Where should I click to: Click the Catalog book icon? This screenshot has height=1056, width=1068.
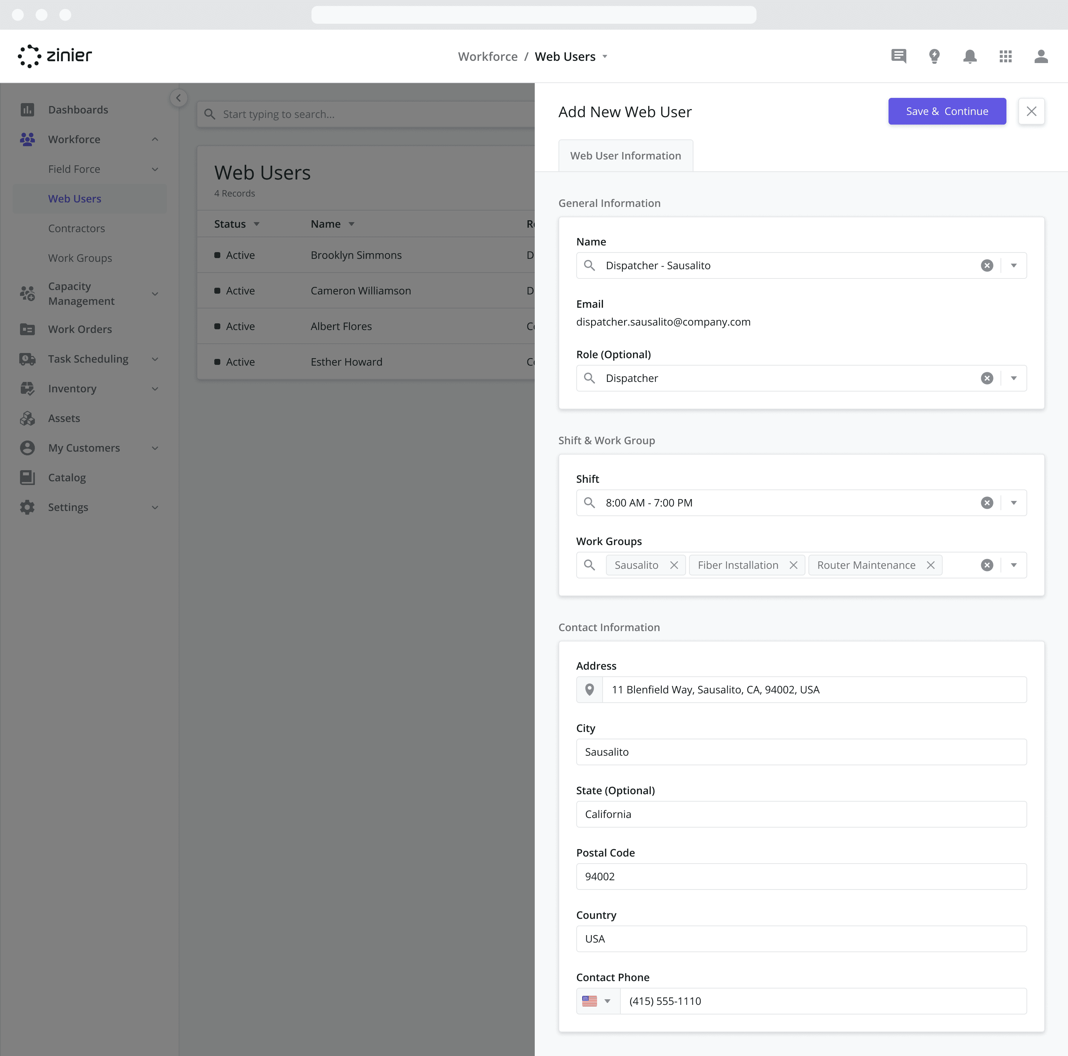[x=27, y=478]
